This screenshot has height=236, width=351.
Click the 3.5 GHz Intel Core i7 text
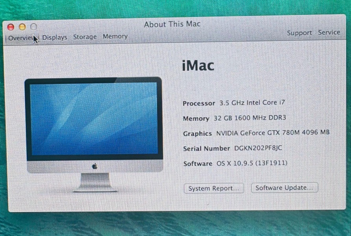click(x=252, y=103)
